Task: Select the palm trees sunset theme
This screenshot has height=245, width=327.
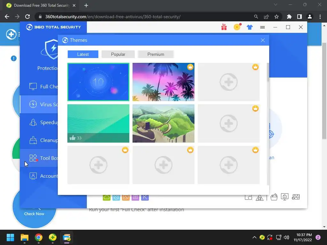Action: [x=163, y=82]
